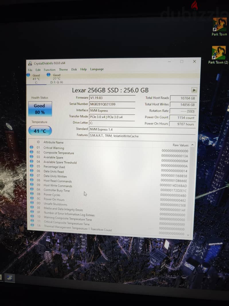Click the Firmware field V1.19.B3

point(112,98)
